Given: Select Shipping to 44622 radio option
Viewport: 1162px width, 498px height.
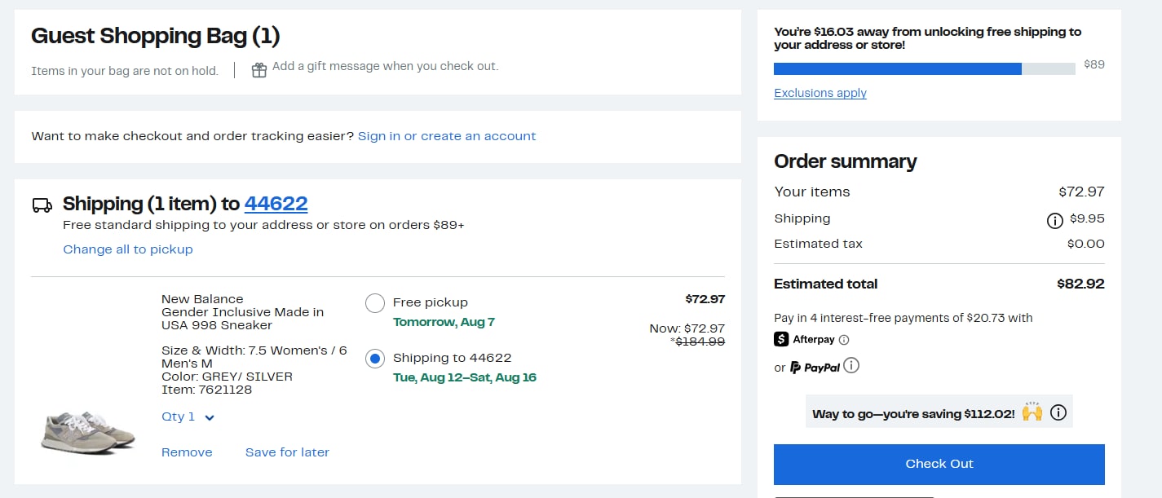Looking at the screenshot, I should tap(375, 359).
